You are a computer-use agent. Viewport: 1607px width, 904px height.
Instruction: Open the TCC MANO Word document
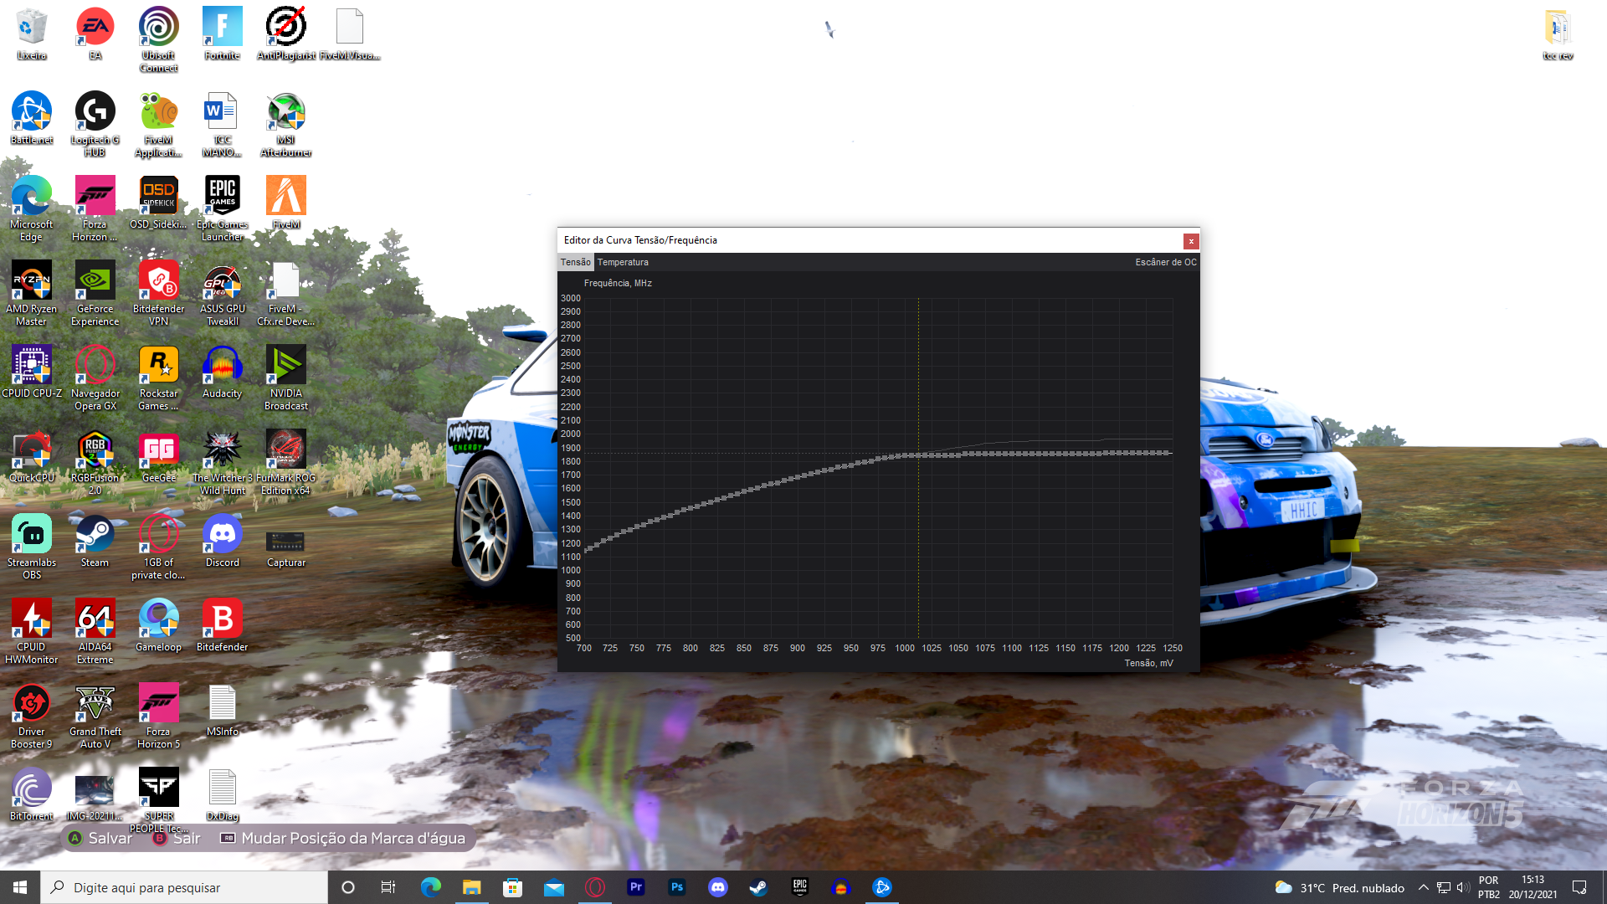pyautogui.click(x=223, y=124)
